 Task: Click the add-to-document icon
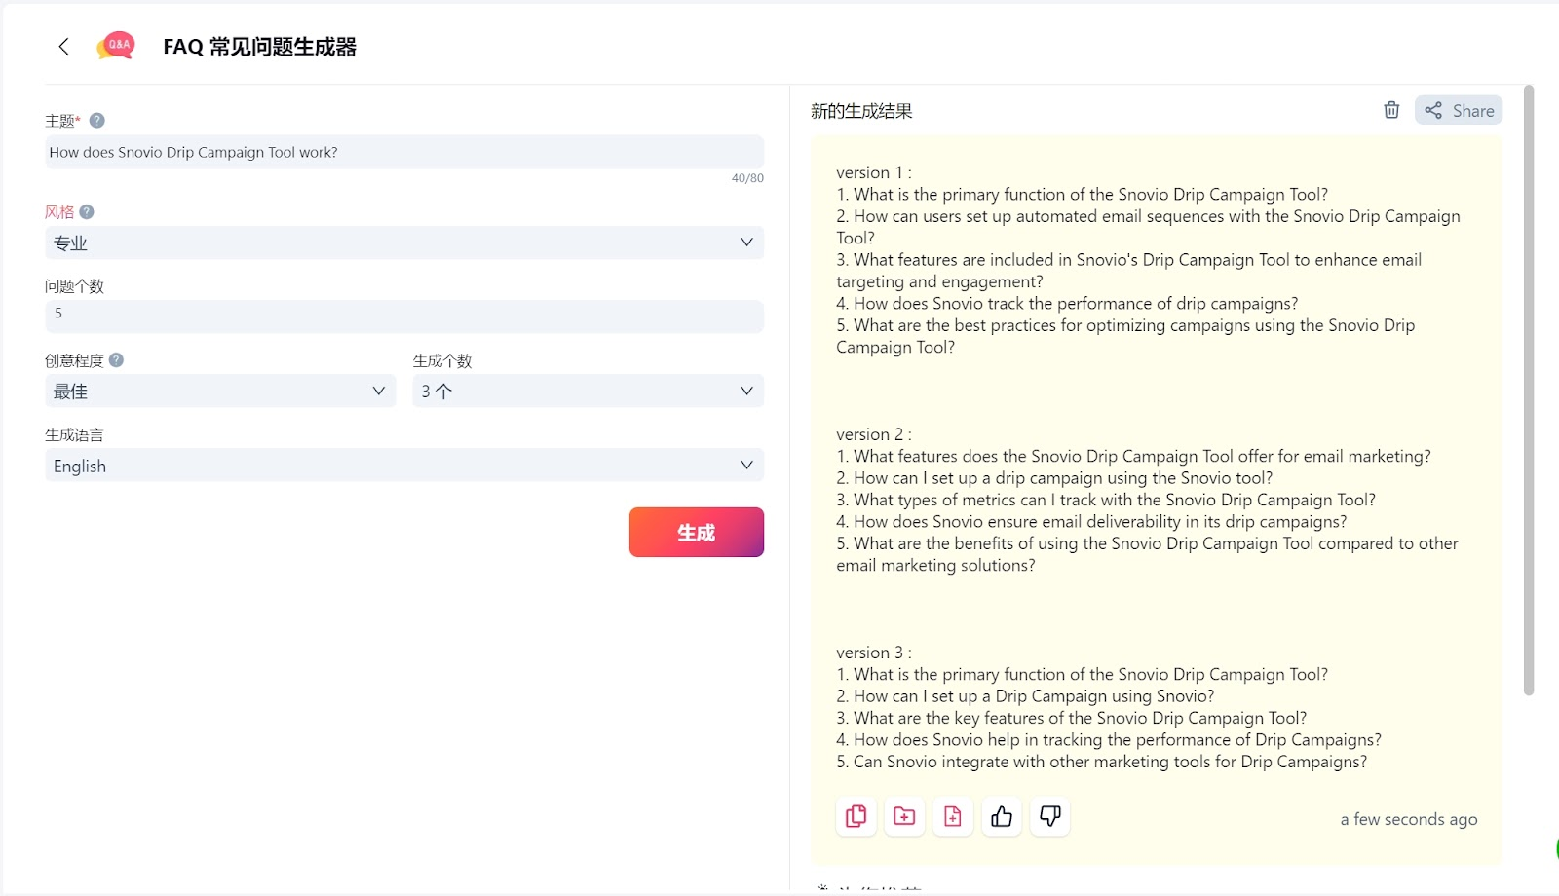953,816
